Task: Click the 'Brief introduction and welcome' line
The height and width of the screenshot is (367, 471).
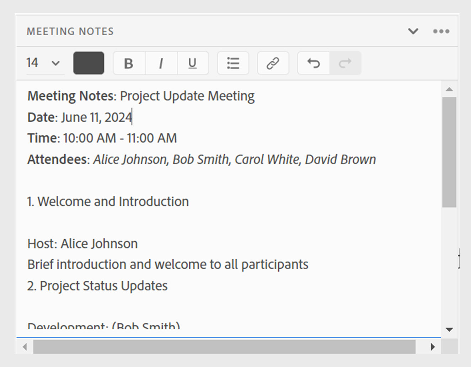Action: (168, 265)
